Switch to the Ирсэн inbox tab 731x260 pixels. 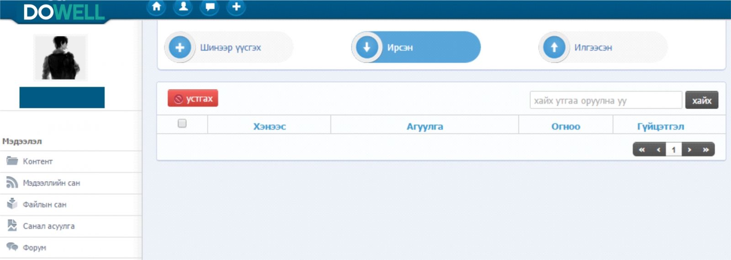point(416,47)
